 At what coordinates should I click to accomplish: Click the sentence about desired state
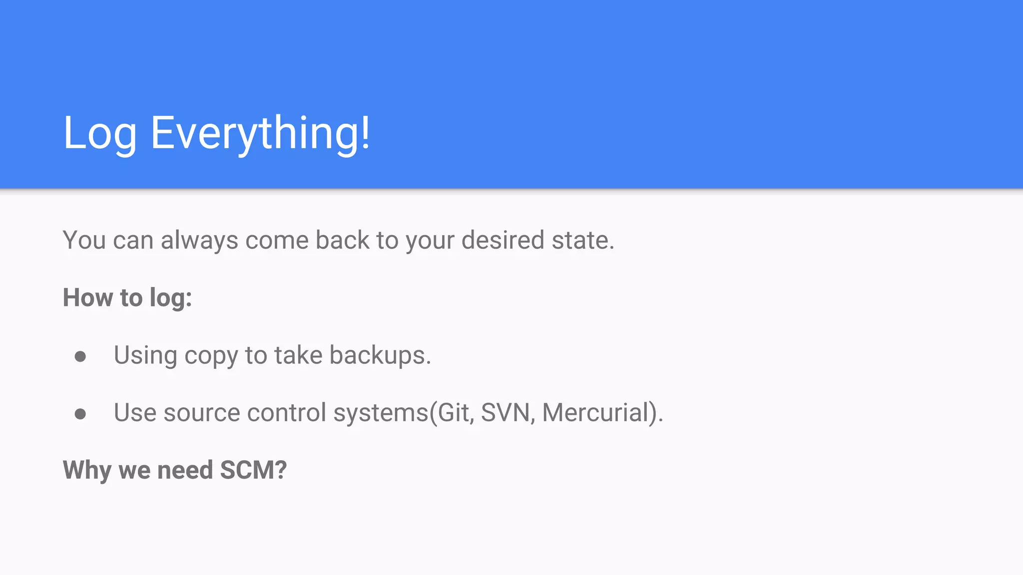(x=338, y=240)
